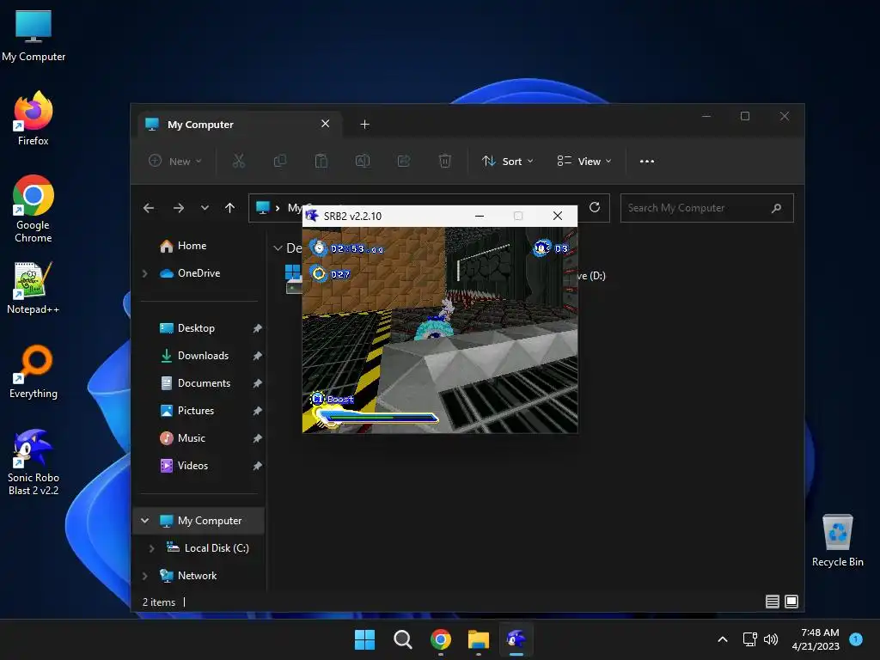Open the Recycle Bin
This screenshot has width=880, height=660.
tap(837, 541)
